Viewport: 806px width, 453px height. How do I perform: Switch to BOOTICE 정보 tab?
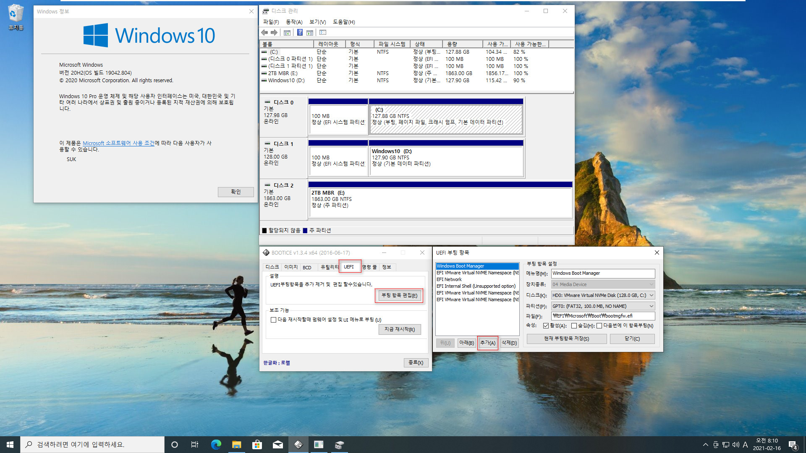point(386,267)
